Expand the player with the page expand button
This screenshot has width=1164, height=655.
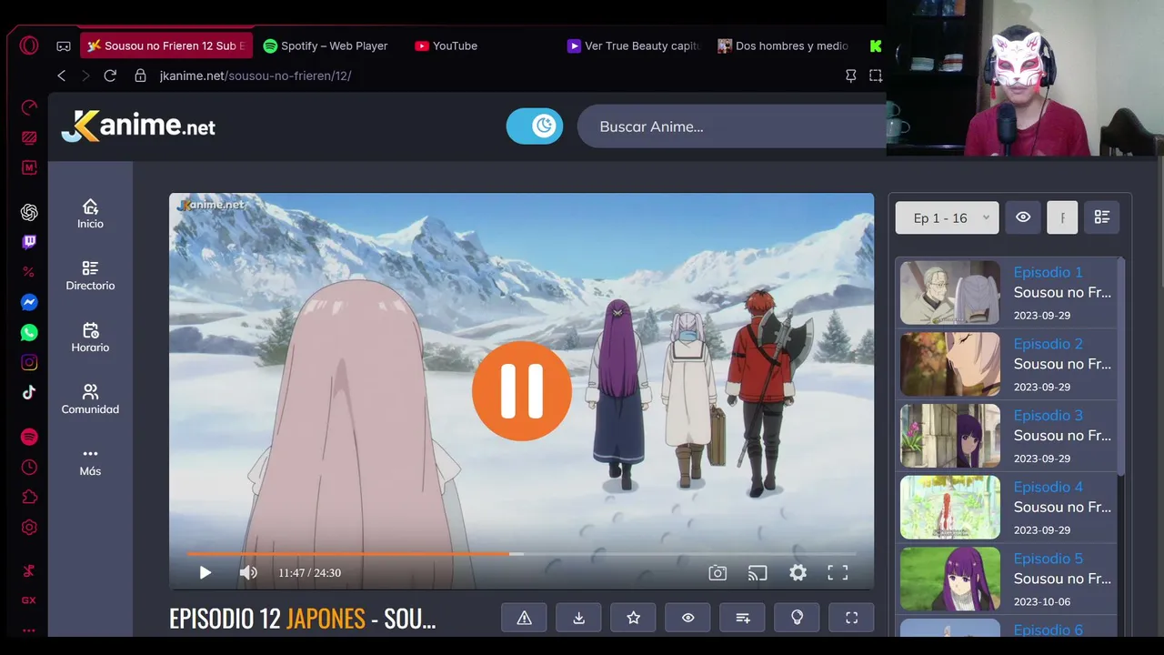(x=851, y=618)
